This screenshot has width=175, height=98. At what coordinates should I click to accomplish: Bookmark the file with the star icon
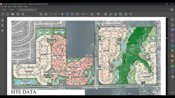click(x=8, y=14)
